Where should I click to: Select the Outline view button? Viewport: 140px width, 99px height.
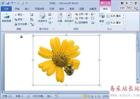(x=95, y=96)
